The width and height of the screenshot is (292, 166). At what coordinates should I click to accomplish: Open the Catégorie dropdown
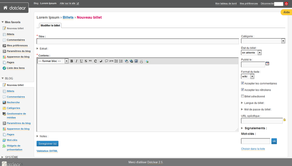(x=263, y=41)
